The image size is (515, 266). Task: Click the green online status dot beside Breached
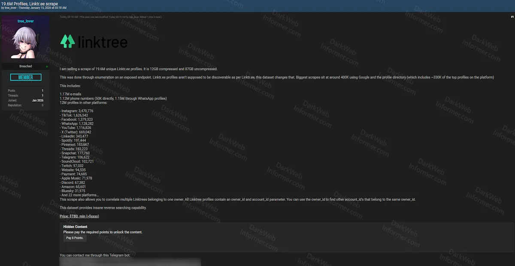coord(47,66)
